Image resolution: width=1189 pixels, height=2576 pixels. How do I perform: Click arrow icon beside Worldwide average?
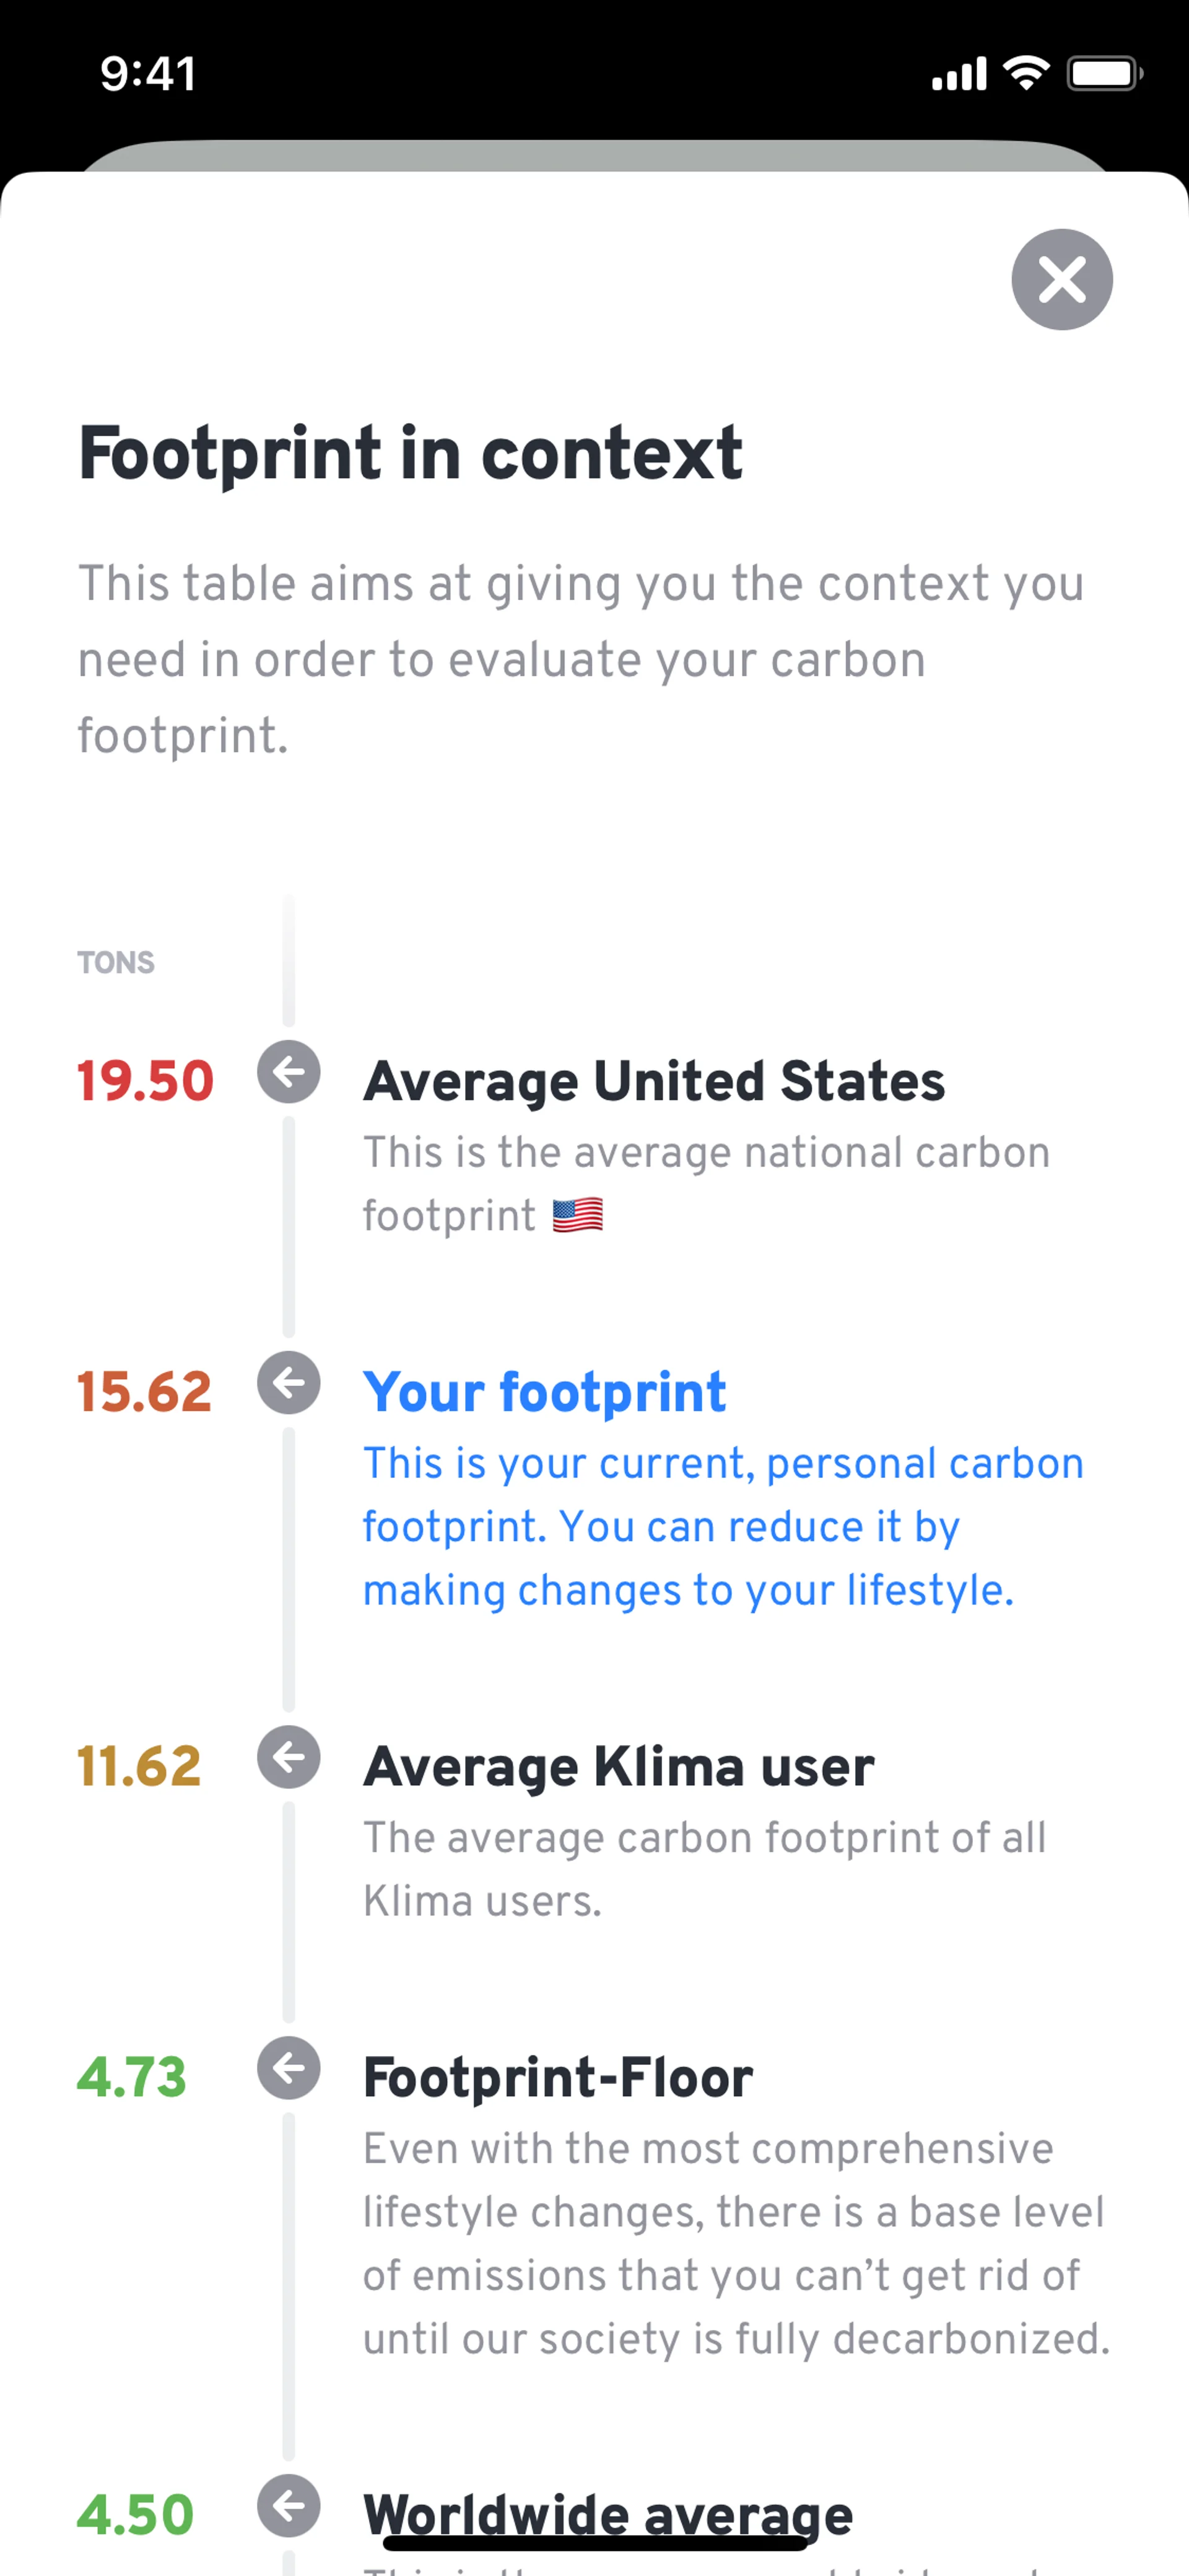pyautogui.click(x=289, y=2506)
